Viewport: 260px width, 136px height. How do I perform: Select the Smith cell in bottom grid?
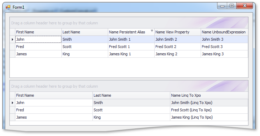coord(131,103)
